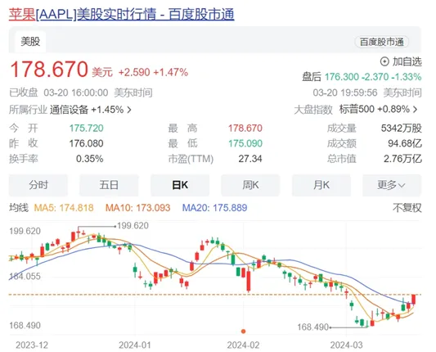Click the 2023-12 date axis label
Screen dimensions: 436x352
(32, 345)
